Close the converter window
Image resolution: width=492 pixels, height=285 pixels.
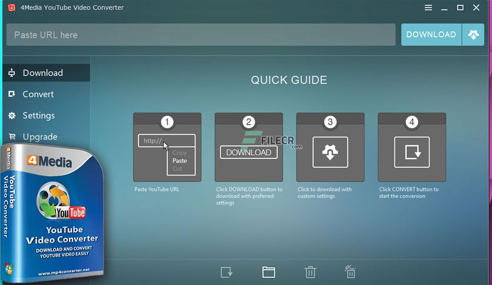[476, 8]
